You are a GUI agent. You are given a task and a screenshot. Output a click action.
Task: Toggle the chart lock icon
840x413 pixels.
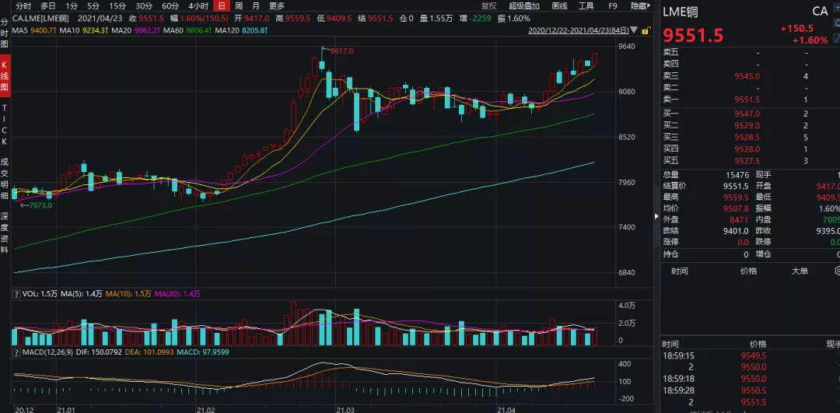coord(646,31)
